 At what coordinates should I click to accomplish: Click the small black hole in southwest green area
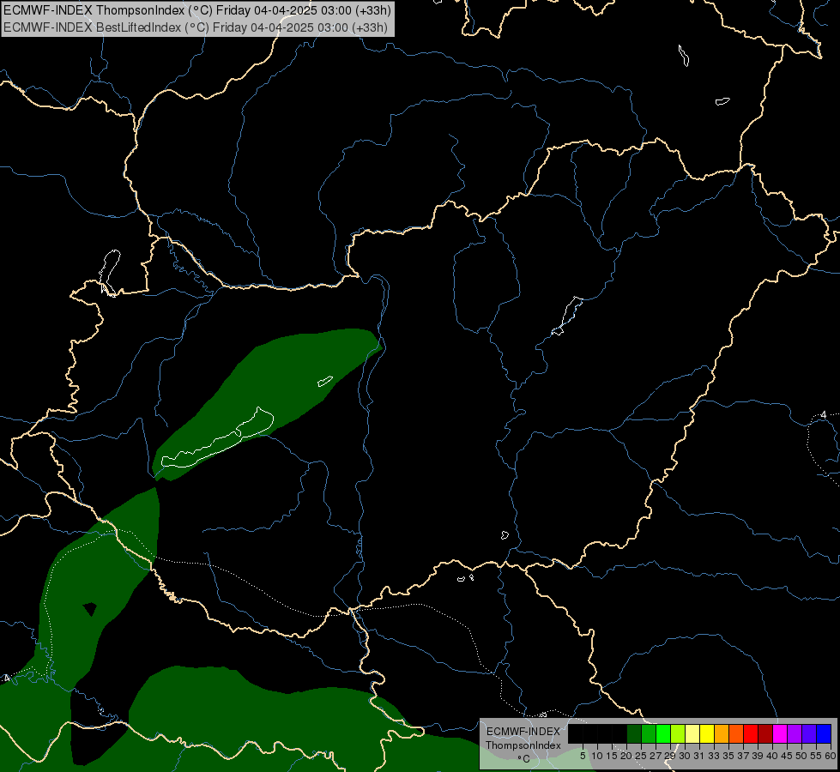click(89, 609)
